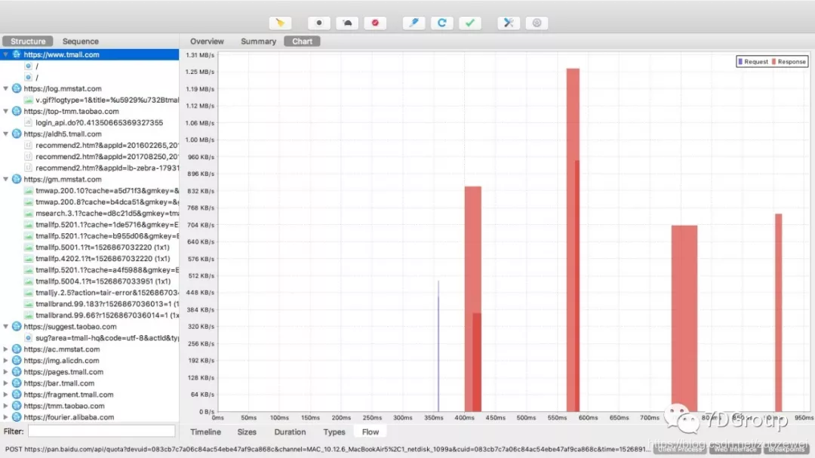This screenshot has height=458, width=815.
Task: Click the image icon of tmwap.200.10 request
Action: pyautogui.click(x=29, y=190)
